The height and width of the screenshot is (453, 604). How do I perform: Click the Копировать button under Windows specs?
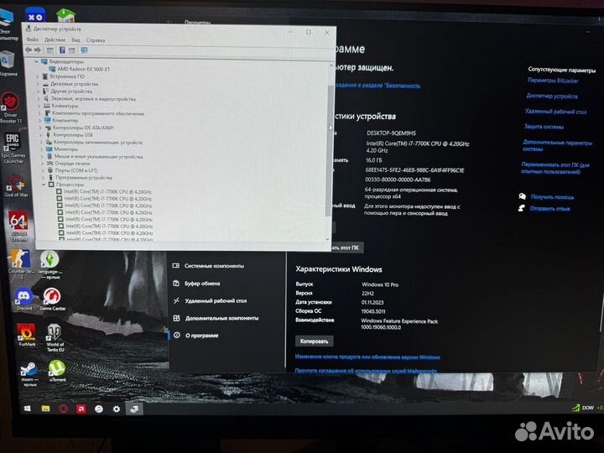(x=315, y=341)
